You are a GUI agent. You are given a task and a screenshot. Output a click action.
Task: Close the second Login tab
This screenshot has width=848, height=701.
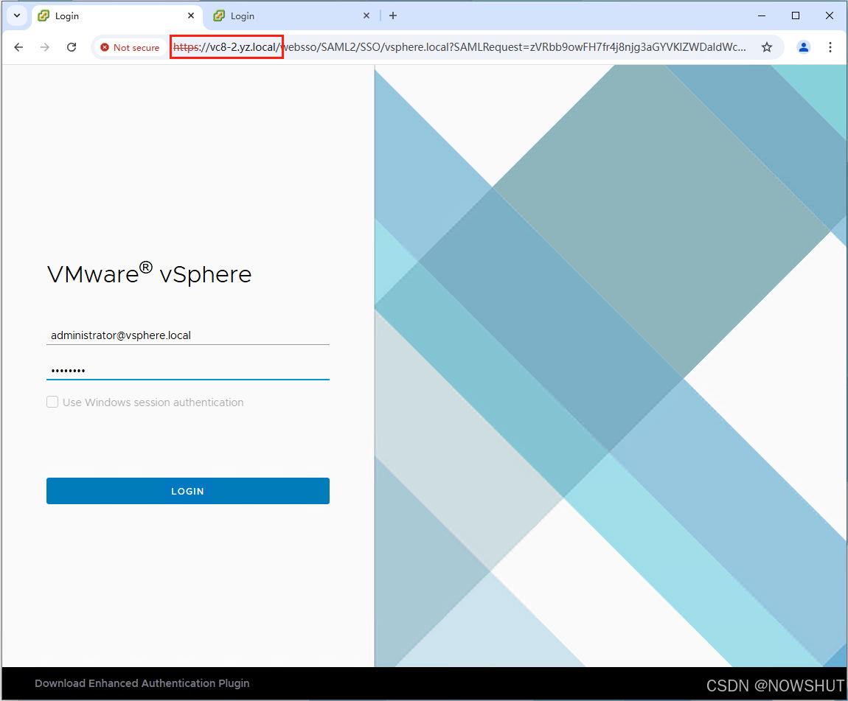pos(366,15)
